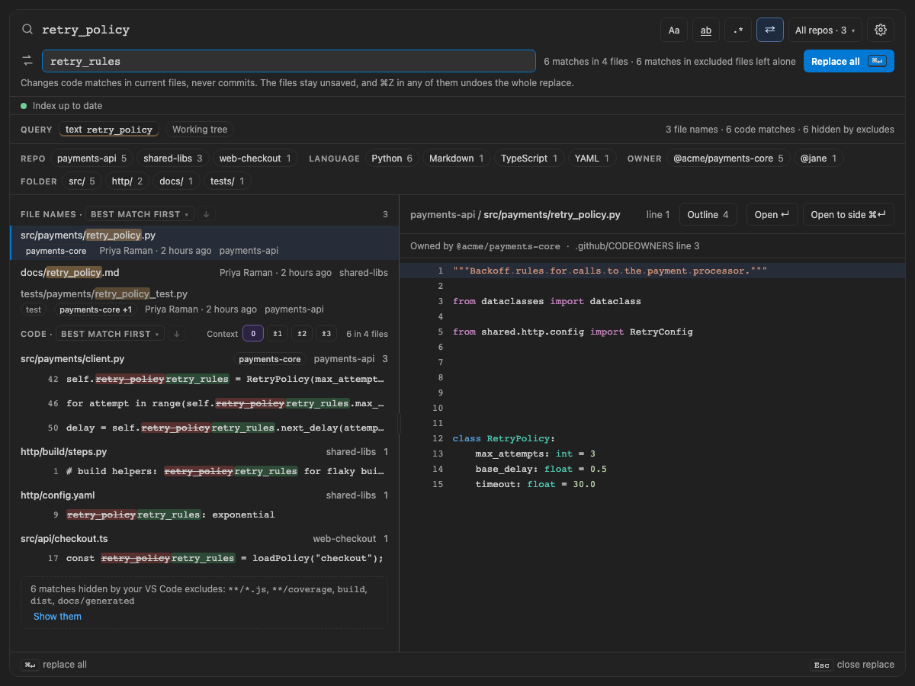The image size is (915, 686).
Task: Open http/build/steps.py group header
Action: point(204,452)
